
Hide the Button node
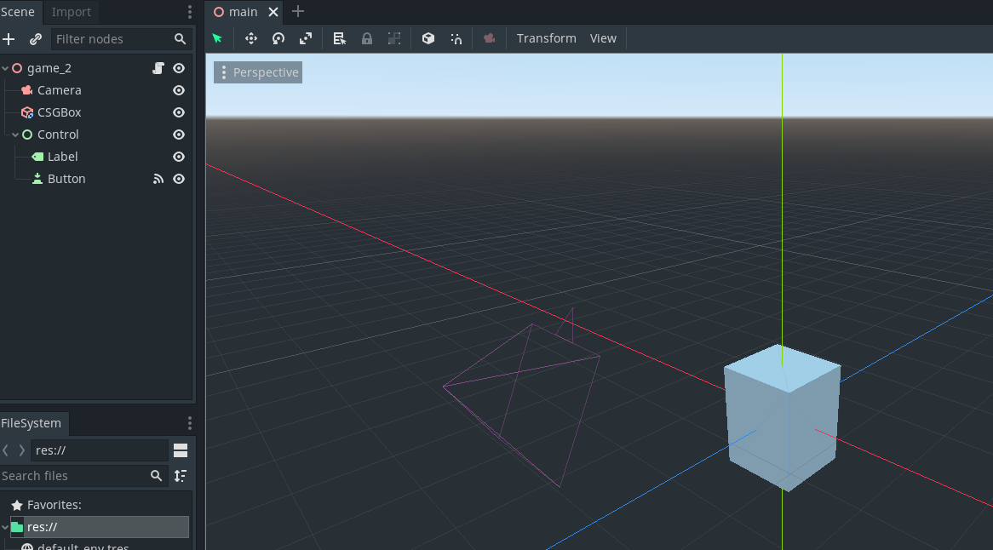(x=179, y=179)
